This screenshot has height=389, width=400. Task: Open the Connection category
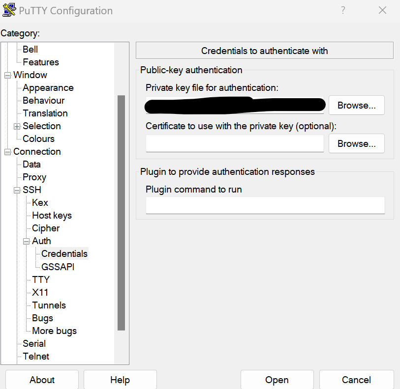[x=37, y=152]
